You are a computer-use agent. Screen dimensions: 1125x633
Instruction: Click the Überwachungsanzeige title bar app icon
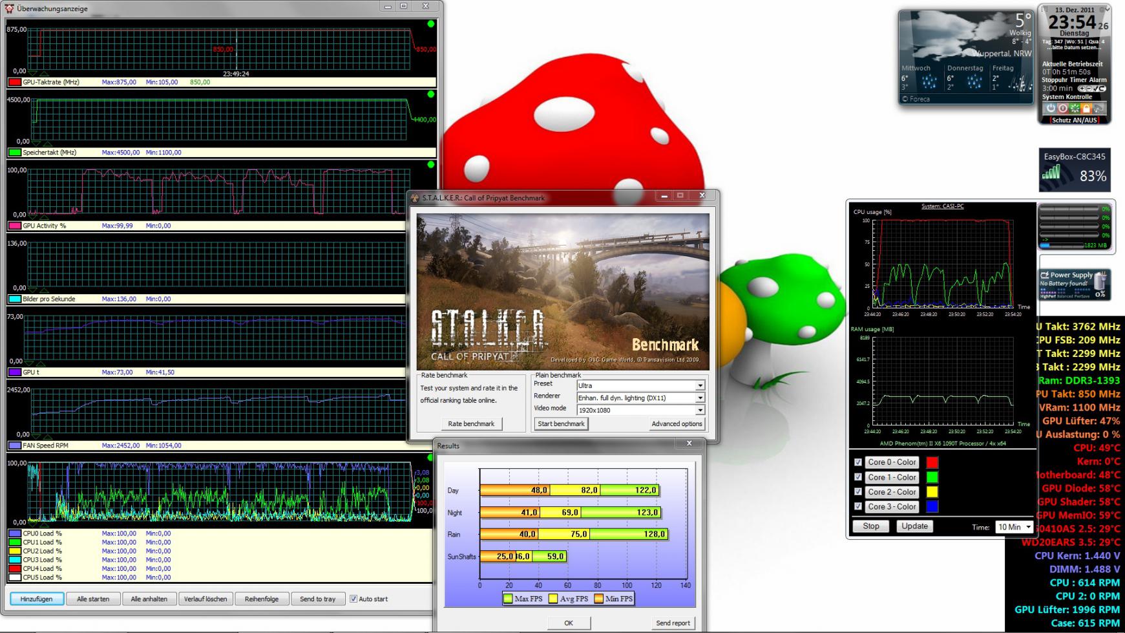pos(9,8)
